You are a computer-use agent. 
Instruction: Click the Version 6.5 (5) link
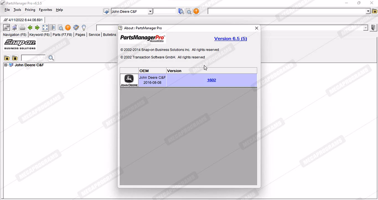click(x=231, y=38)
